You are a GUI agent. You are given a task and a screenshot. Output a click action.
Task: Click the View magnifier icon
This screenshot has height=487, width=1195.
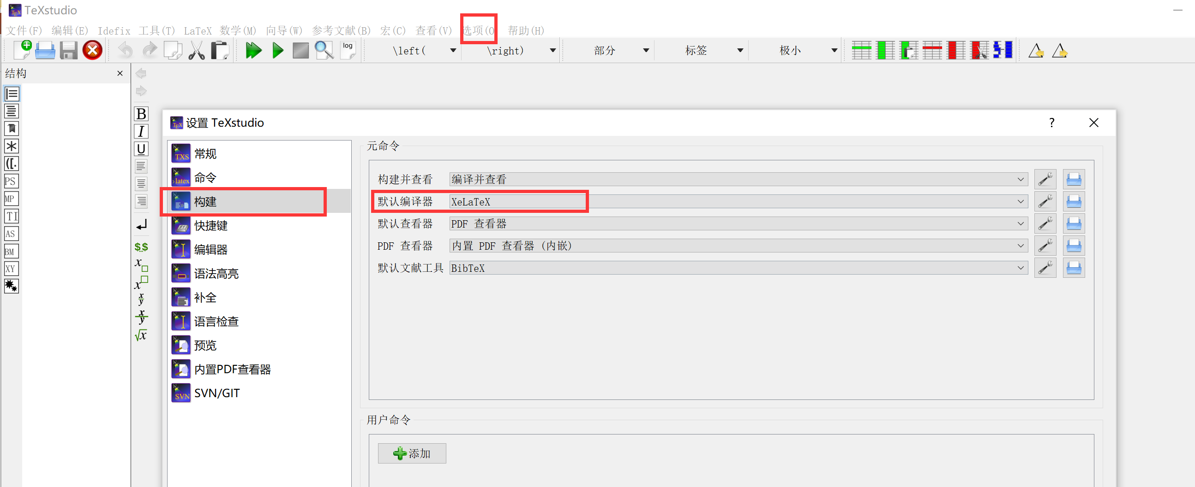(324, 50)
